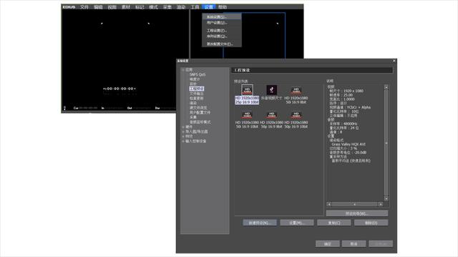The width and height of the screenshot is (458, 257).
Task: Click description panel scroll up arrow
Action: pos(386,87)
